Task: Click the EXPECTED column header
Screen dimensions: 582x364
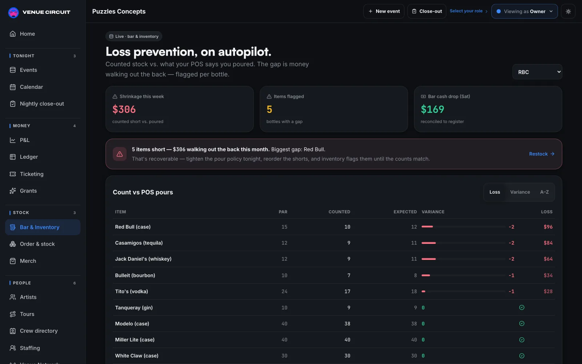Action: pos(405,212)
